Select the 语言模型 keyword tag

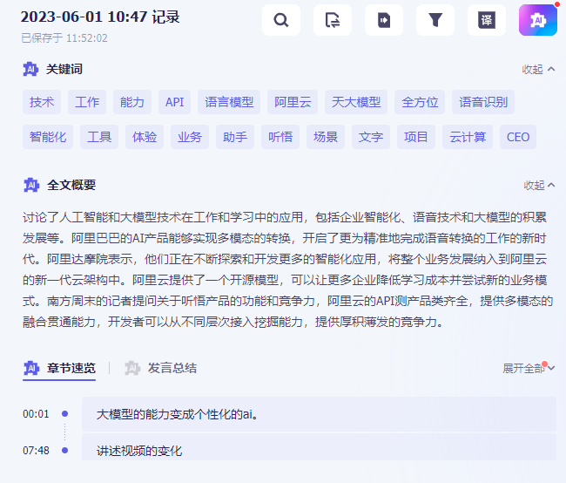(x=229, y=102)
